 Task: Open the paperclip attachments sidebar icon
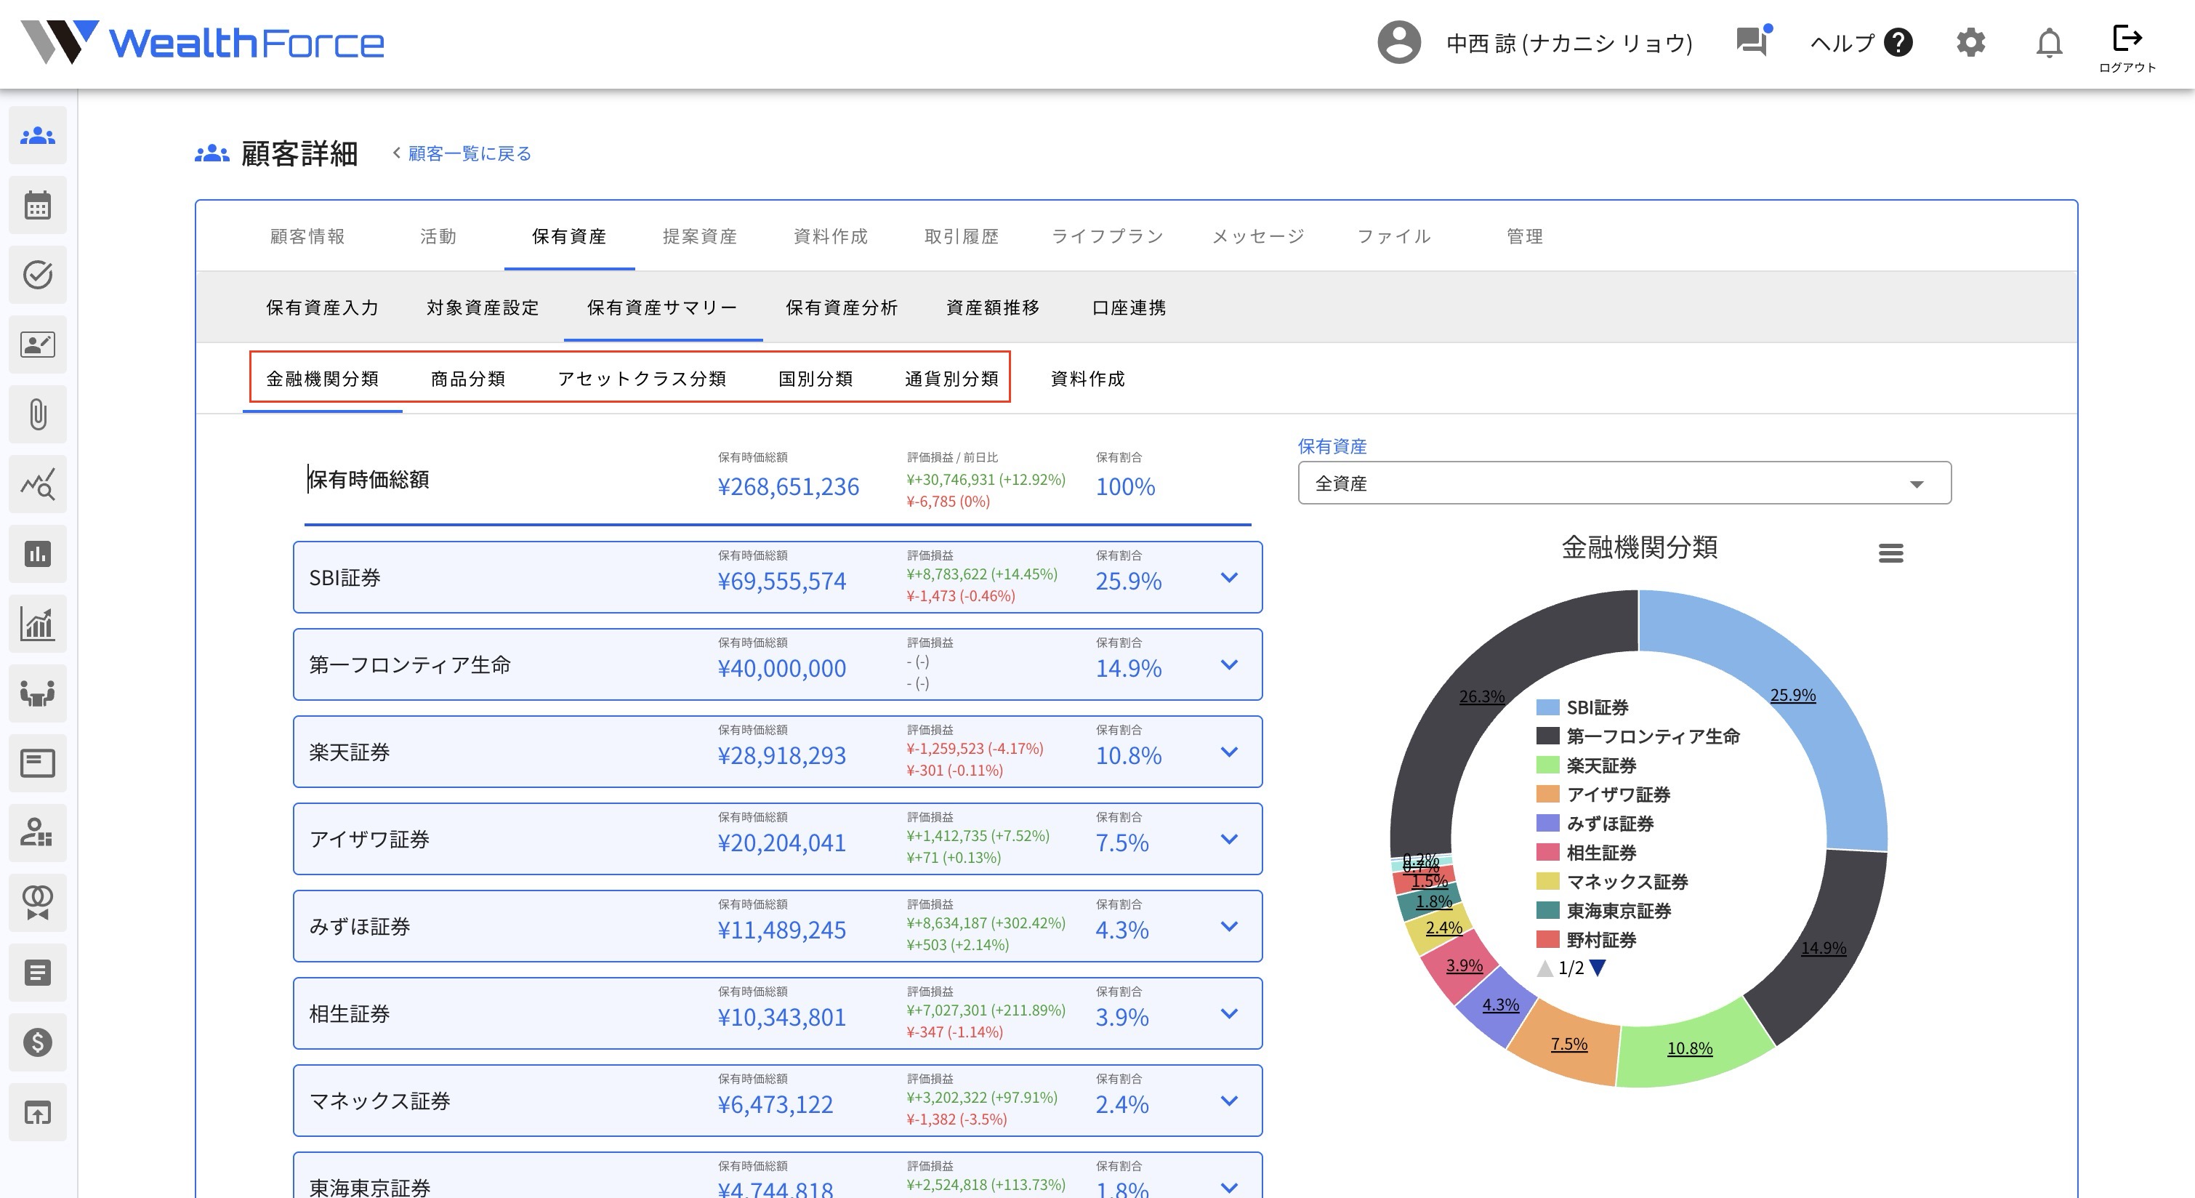tap(38, 414)
